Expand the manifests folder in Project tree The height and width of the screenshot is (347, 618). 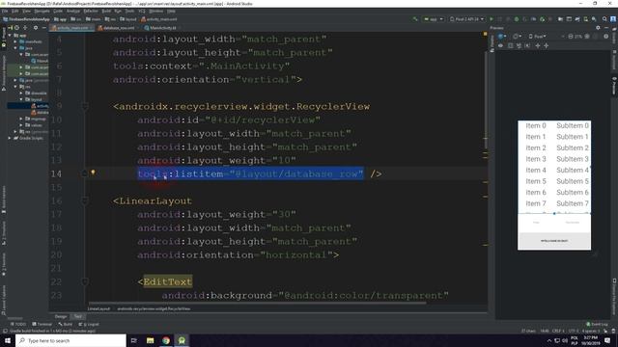16,41
